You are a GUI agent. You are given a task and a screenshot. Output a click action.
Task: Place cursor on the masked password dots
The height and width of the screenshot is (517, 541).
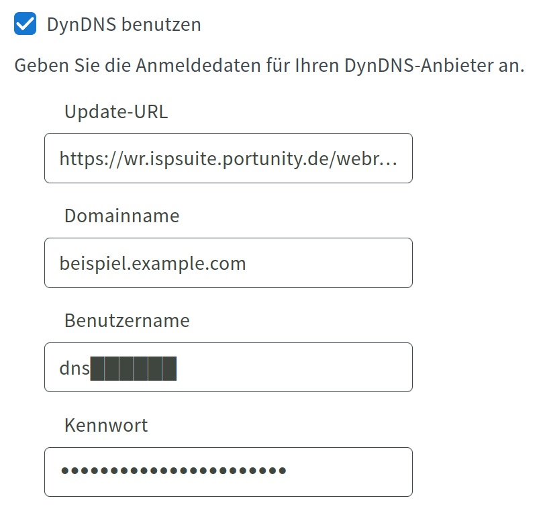[x=173, y=471]
